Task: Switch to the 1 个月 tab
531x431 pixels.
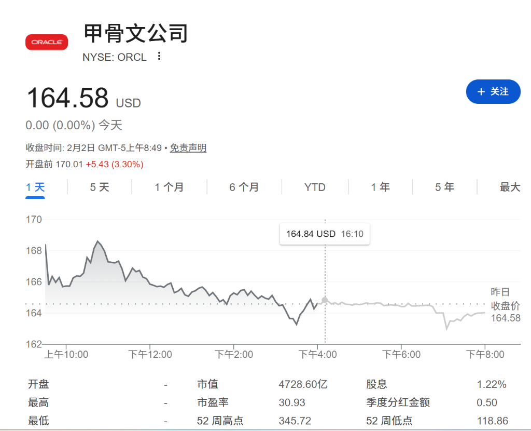Action: coord(169,187)
